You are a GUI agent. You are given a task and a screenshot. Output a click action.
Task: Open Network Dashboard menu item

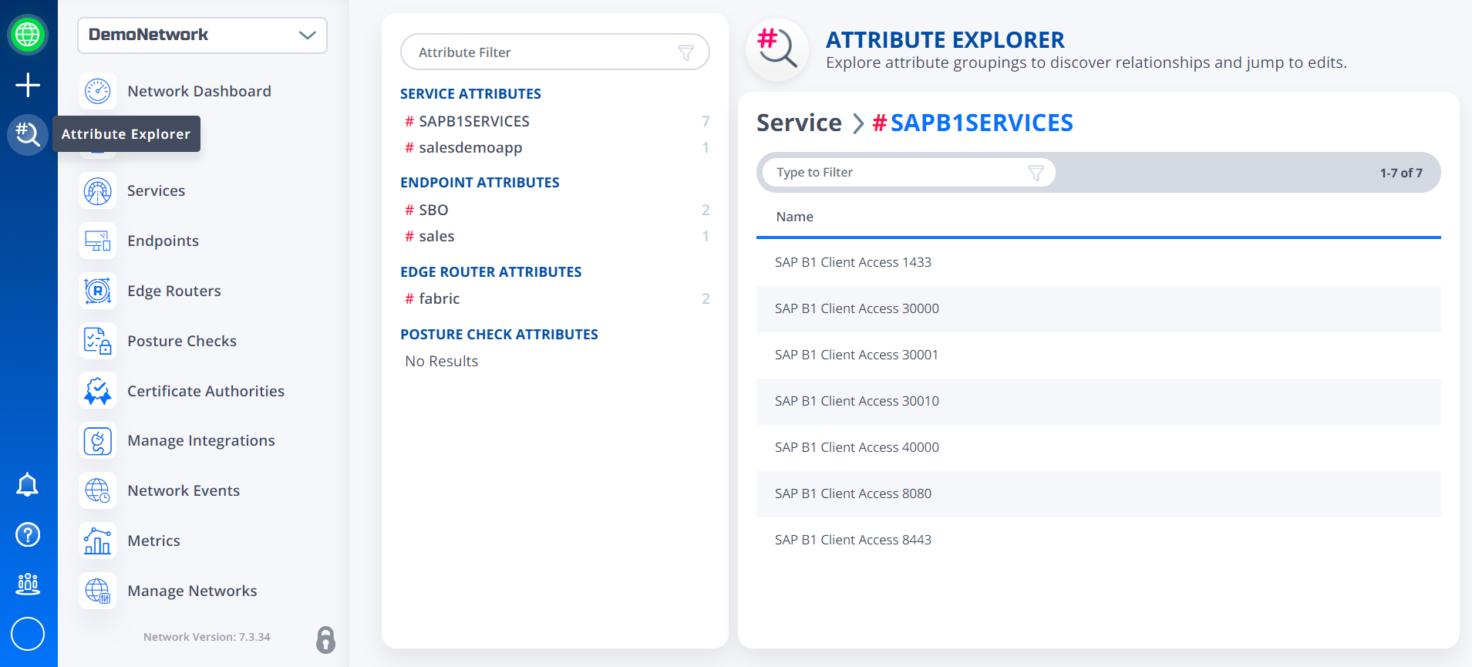point(199,91)
